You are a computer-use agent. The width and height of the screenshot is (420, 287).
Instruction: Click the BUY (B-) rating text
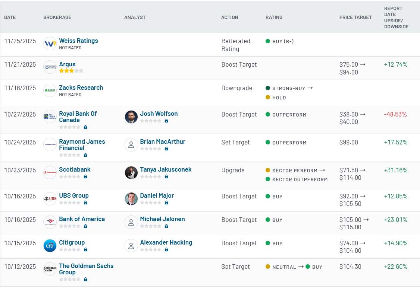pos(283,41)
